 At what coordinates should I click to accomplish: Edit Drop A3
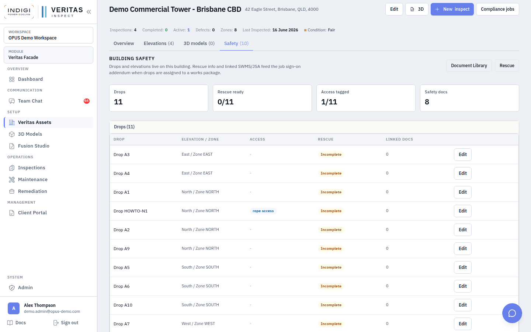[x=463, y=155]
